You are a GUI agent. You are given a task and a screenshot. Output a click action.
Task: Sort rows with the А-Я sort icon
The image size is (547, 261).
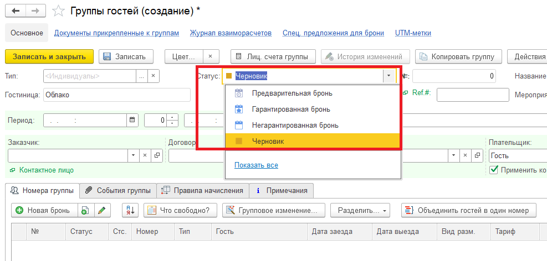click(130, 210)
